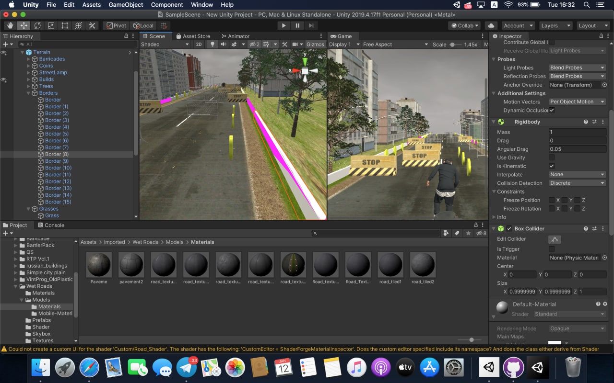
Task: Open the GameObject menu
Action: pos(126,5)
